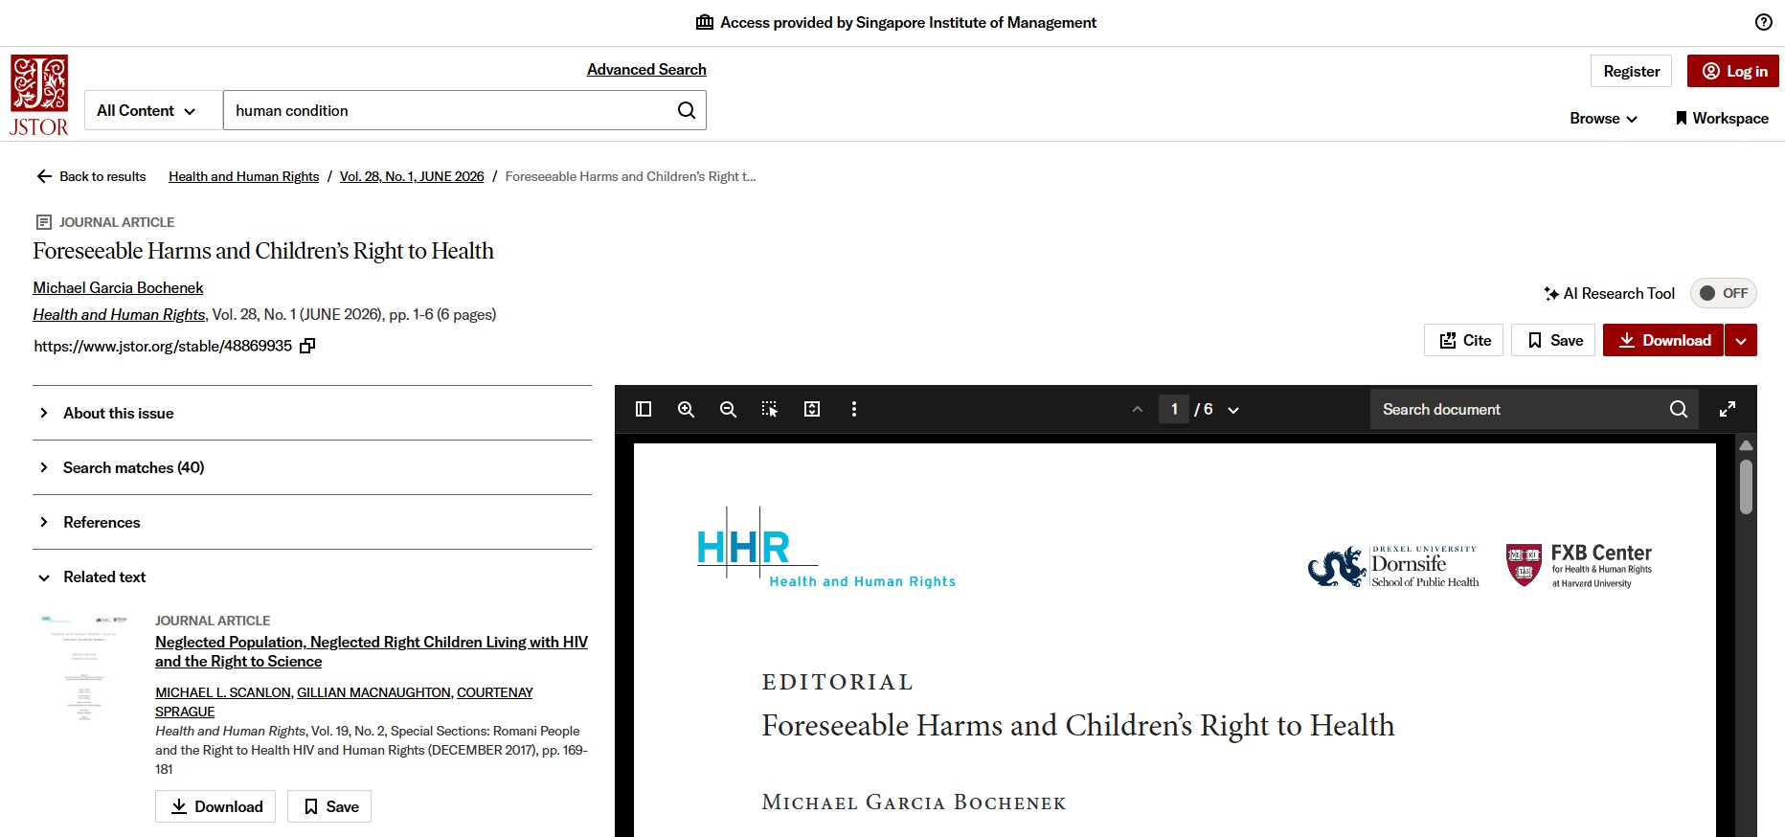This screenshot has height=837, width=1785.
Task: Expand the About this issue section
Action: tap(312, 413)
